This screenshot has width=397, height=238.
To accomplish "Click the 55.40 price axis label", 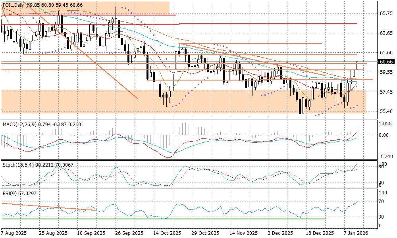I will [x=386, y=111].
